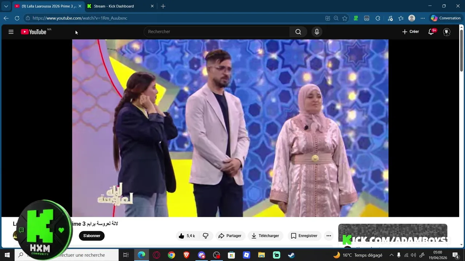
Task: Open the YouTube hamburger guide menu
Action: (11, 32)
